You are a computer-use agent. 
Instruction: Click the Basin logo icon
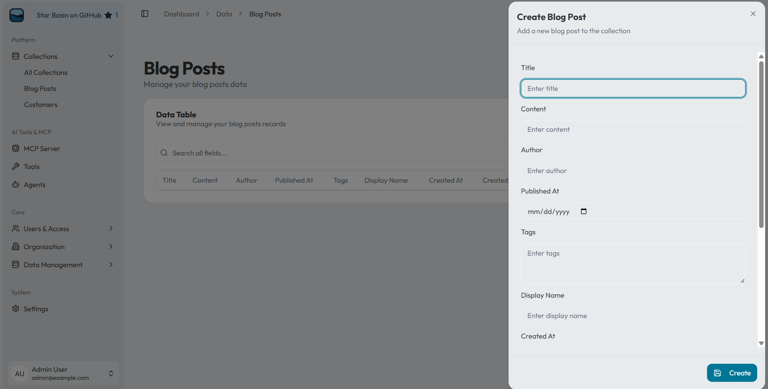tap(16, 15)
